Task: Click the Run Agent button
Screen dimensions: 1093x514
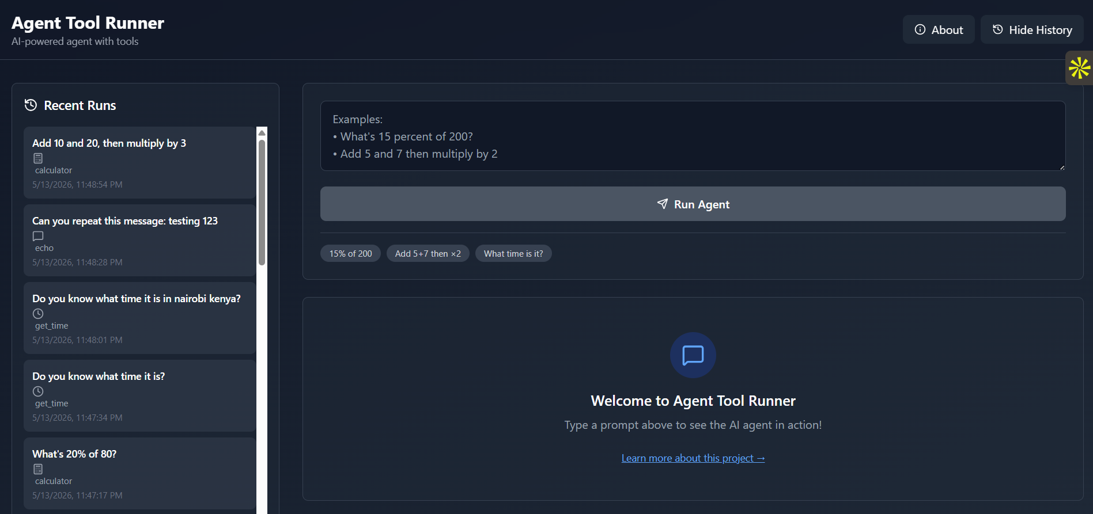Action: (693, 204)
